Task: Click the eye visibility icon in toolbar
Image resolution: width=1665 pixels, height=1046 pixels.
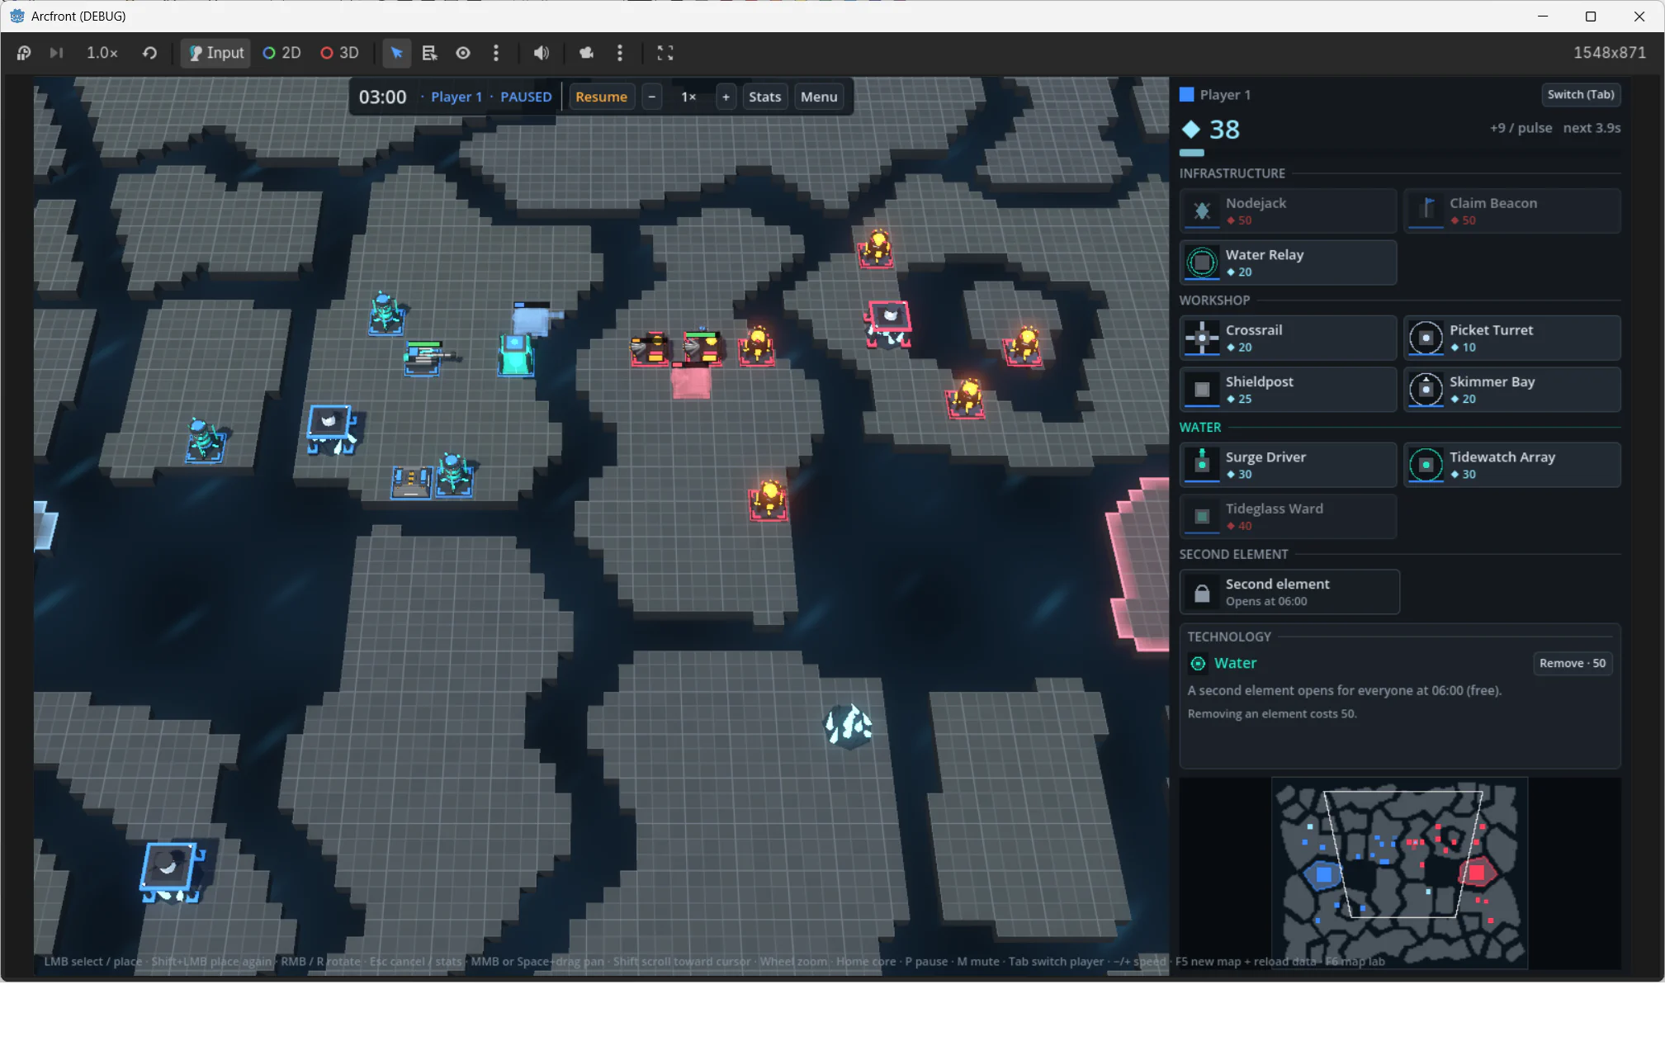Action: point(463,53)
